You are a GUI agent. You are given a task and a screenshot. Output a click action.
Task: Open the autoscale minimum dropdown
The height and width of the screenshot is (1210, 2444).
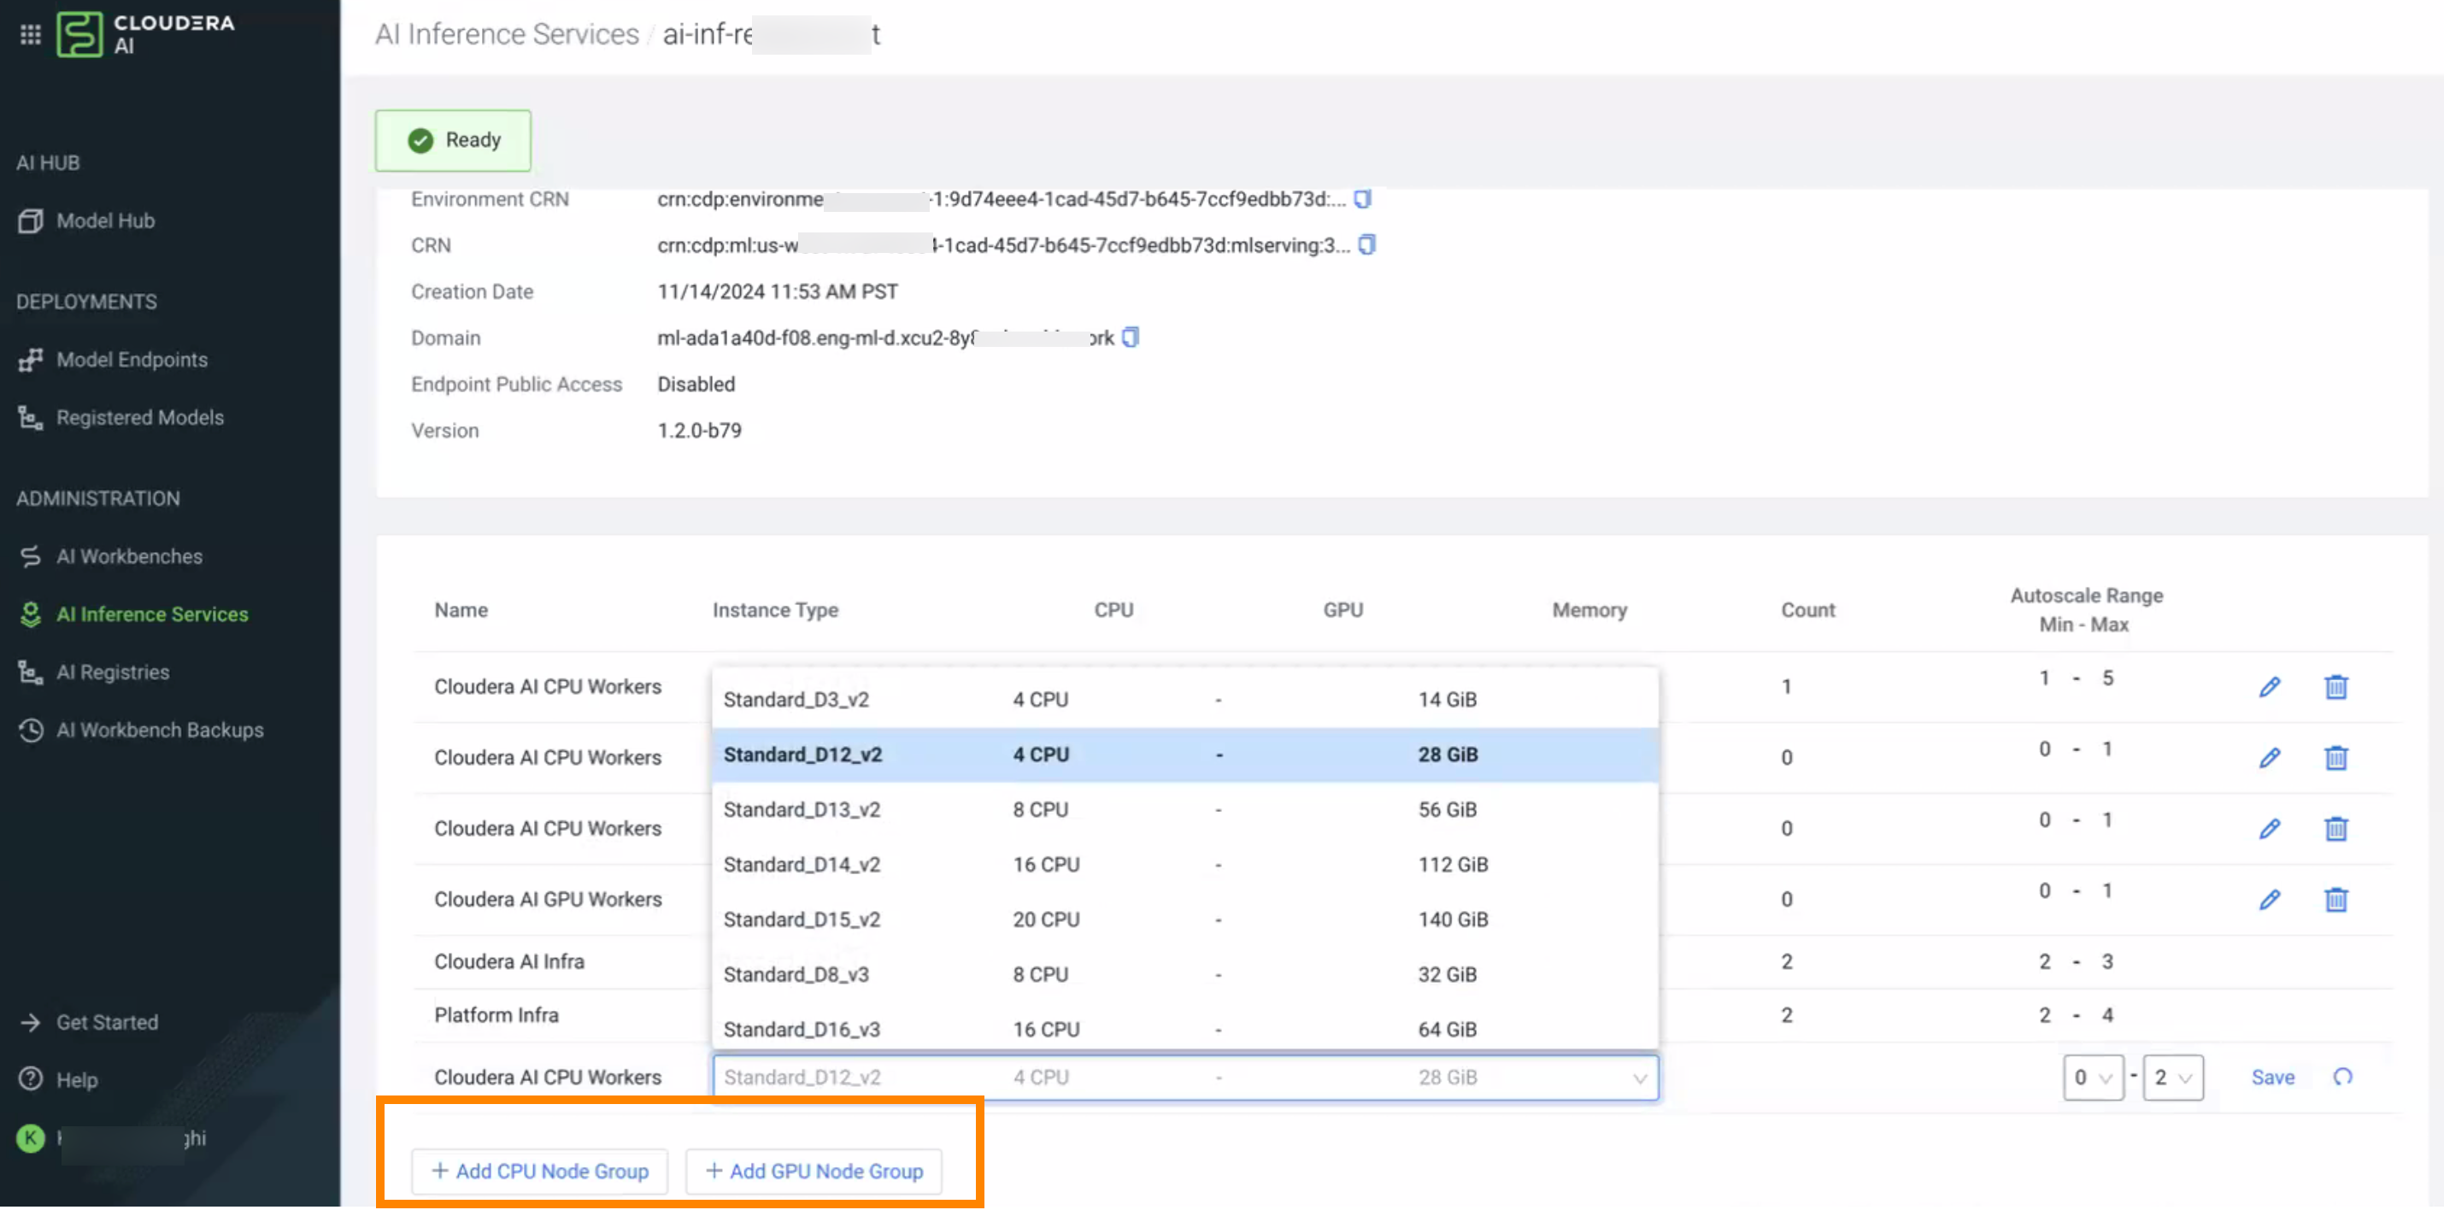[x=2092, y=1078]
